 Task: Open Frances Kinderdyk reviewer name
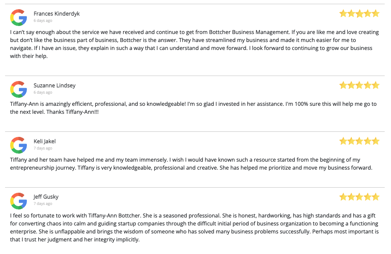pos(57,14)
